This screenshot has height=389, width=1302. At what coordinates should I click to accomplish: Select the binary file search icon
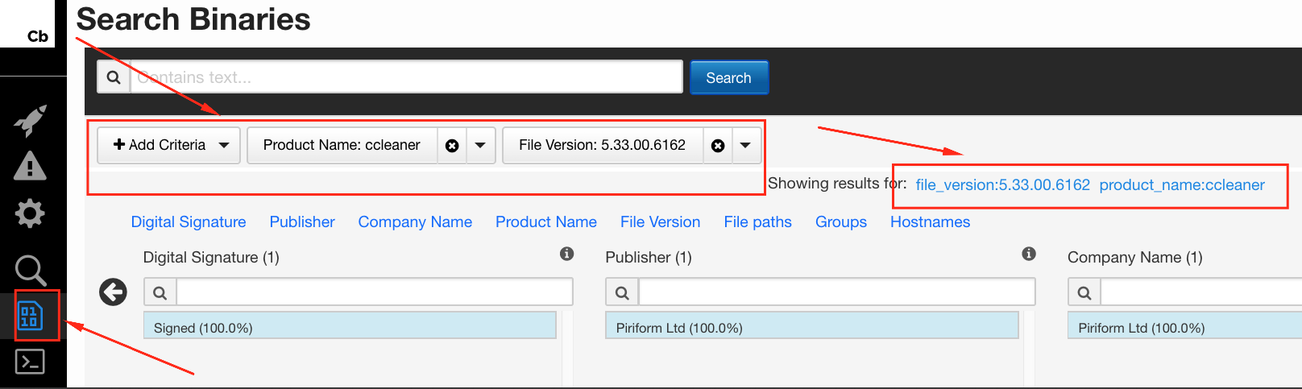[x=30, y=316]
